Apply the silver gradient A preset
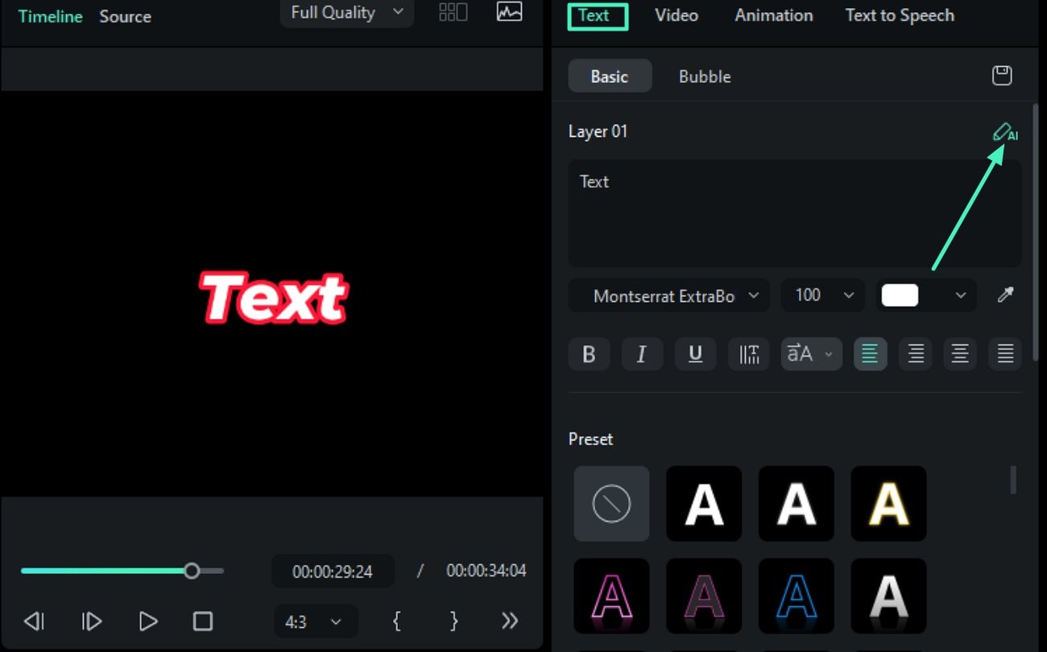 tap(888, 596)
